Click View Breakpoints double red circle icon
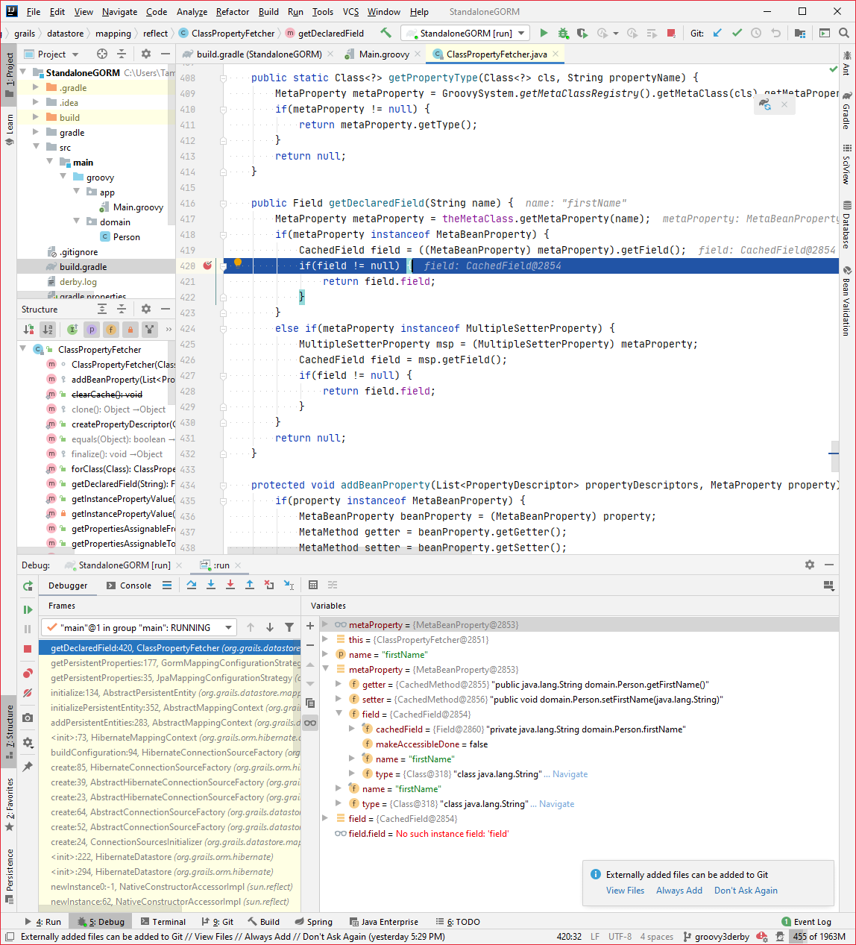The image size is (856, 945). (28, 674)
